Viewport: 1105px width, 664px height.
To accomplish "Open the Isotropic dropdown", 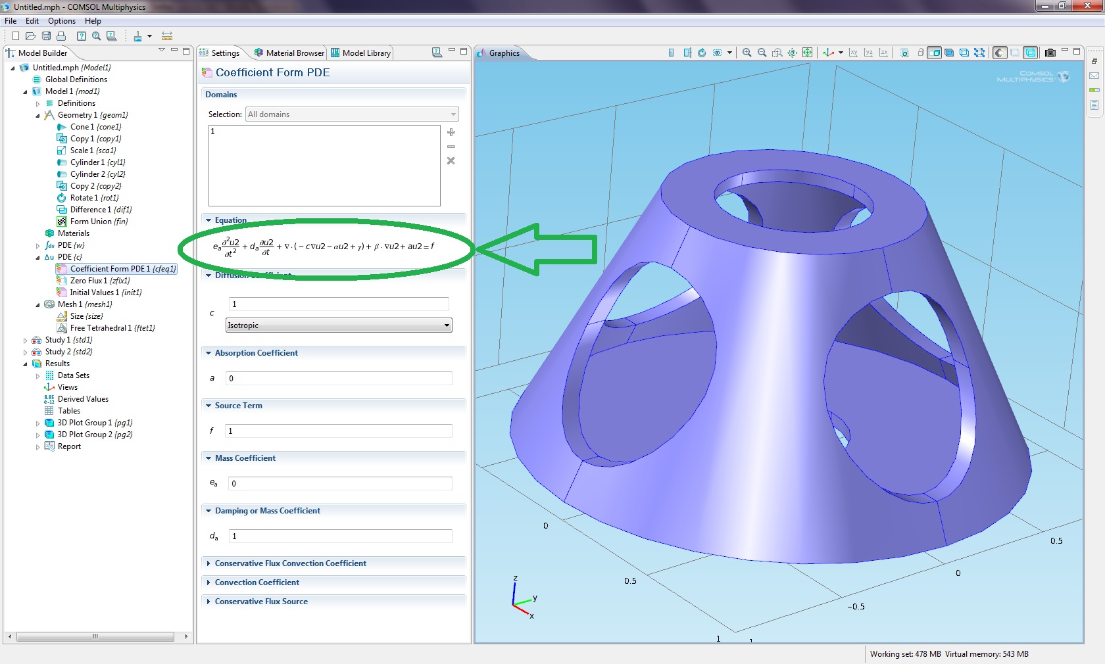I will (339, 325).
